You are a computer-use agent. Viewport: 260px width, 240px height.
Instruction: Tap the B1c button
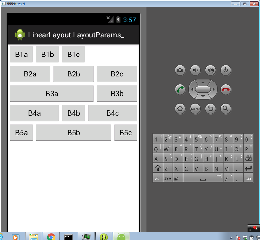point(74,54)
